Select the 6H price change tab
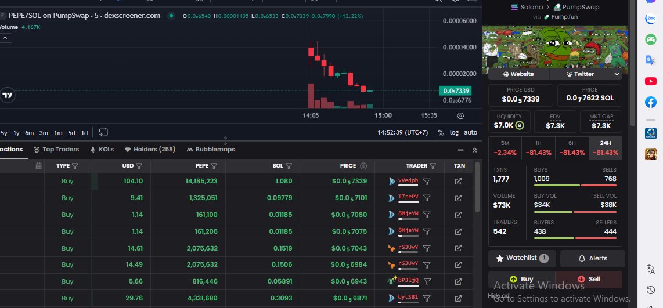 pos(572,148)
